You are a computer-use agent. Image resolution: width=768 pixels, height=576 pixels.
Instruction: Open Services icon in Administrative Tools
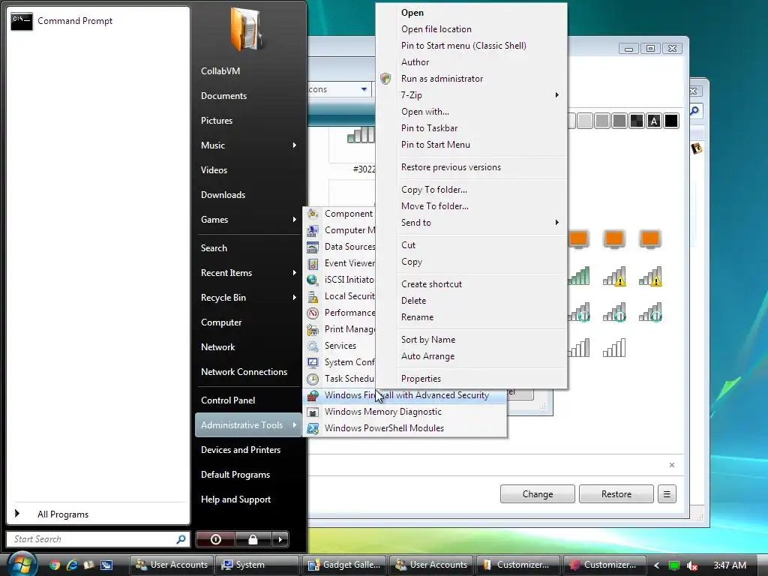click(x=313, y=346)
